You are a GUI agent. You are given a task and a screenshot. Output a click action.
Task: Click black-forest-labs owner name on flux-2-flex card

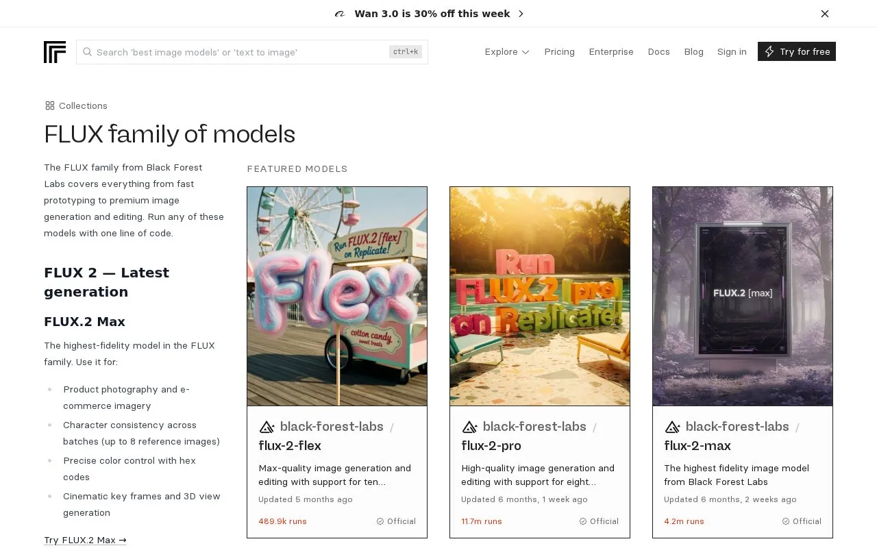[x=332, y=427]
